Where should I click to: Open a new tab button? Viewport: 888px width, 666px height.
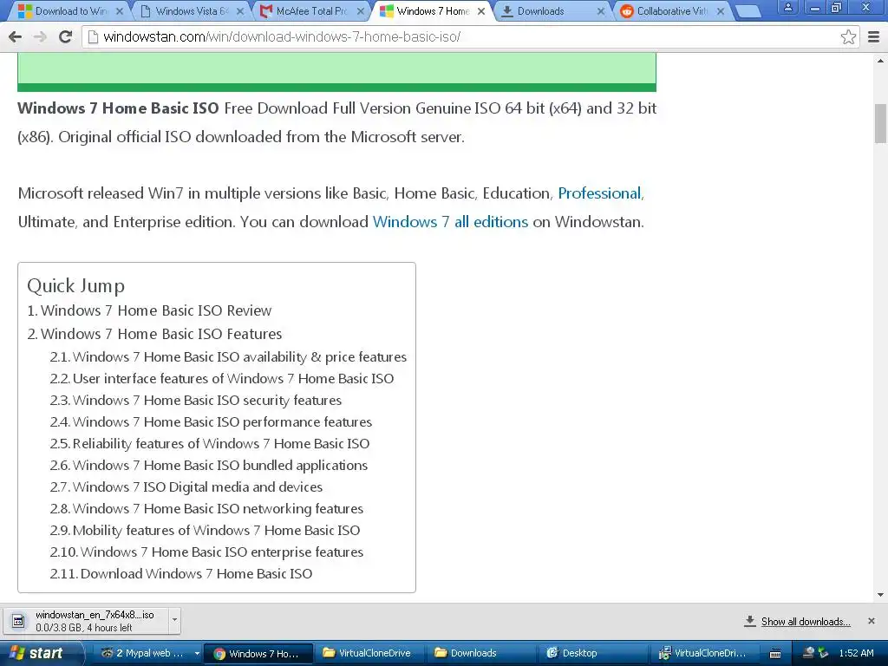748,11
